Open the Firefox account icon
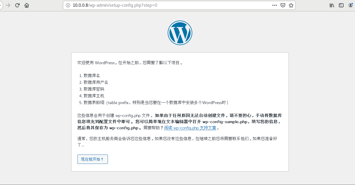355x185 pixels. (x=351, y=5)
